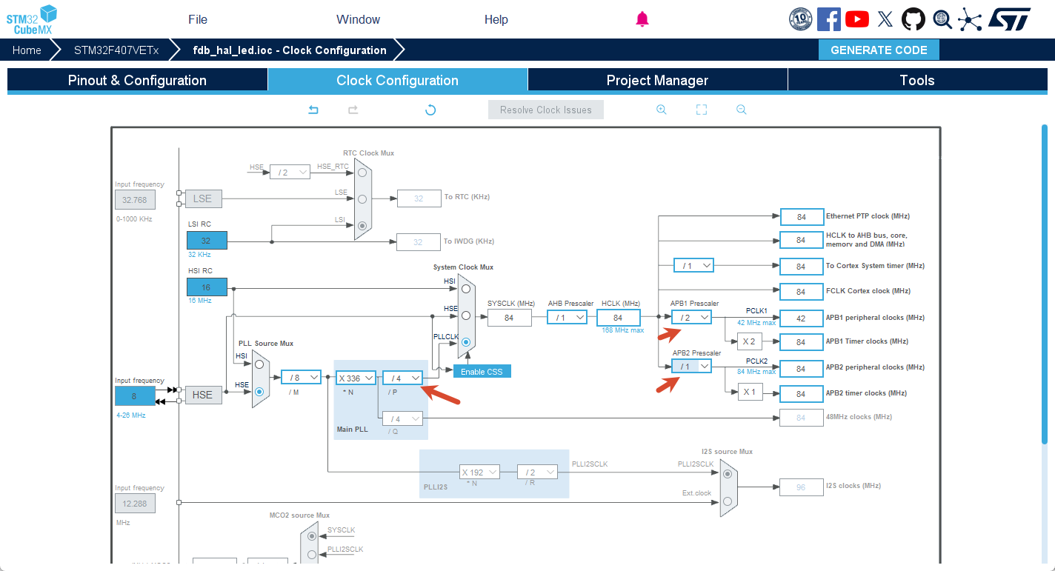Click the vertical scrollbar of diagram
This screenshot has height=571, width=1055.
click(1045, 285)
